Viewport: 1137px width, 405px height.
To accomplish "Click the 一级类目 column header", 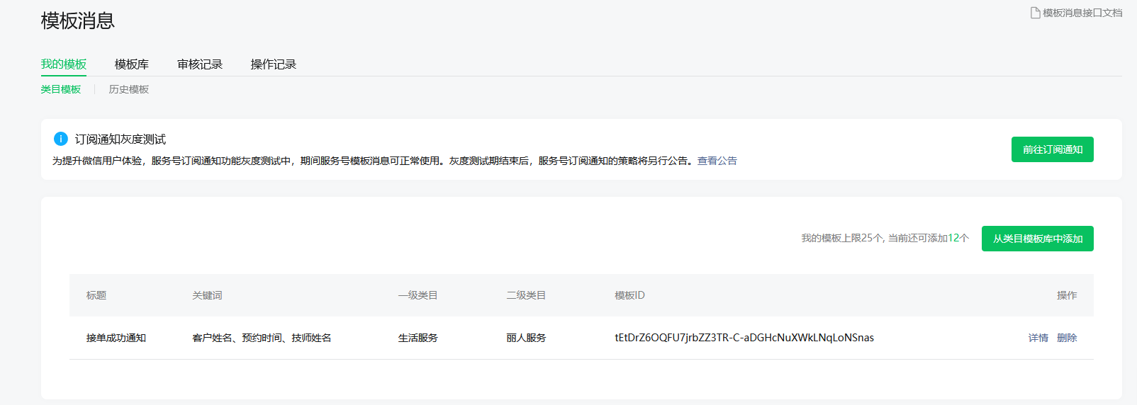I will pyautogui.click(x=418, y=295).
